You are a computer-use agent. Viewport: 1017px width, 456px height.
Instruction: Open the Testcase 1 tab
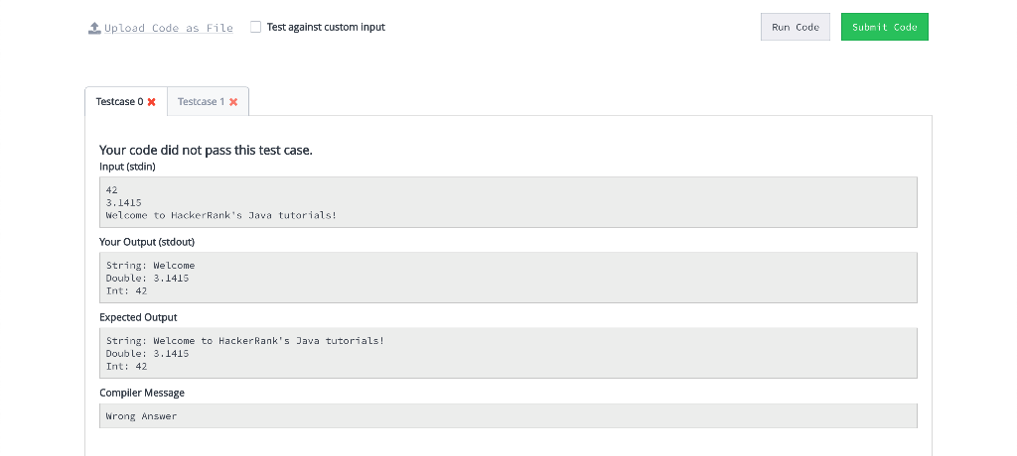(x=208, y=102)
